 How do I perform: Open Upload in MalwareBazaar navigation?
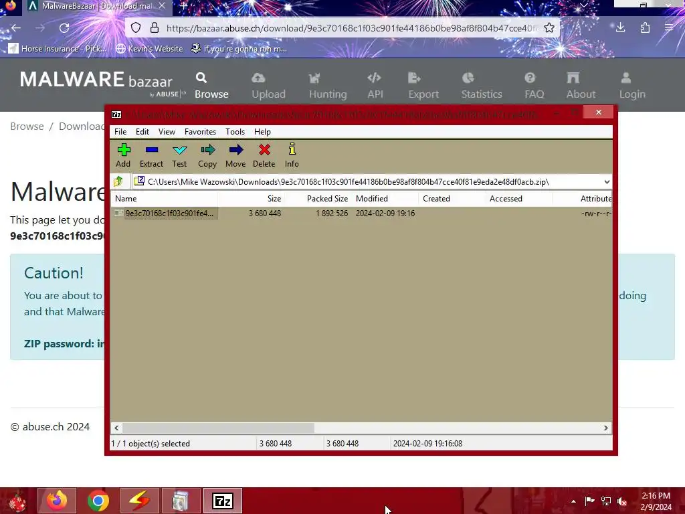click(268, 86)
